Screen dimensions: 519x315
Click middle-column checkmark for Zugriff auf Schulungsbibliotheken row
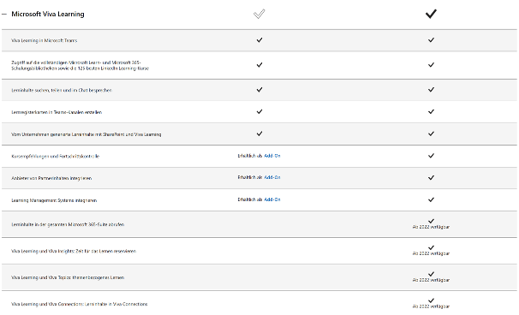[x=259, y=65]
